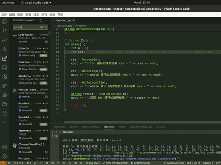Switch to the GITLENS panel tab
The height and width of the screenshot is (165, 221).
point(160,127)
